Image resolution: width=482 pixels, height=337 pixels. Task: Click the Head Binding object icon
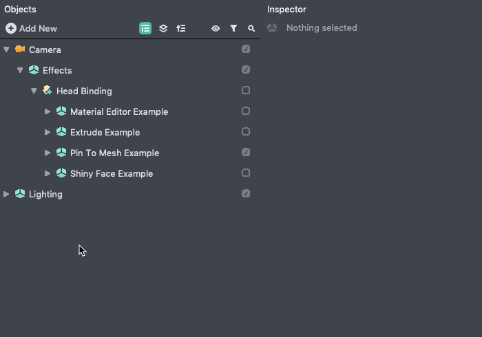(48, 91)
